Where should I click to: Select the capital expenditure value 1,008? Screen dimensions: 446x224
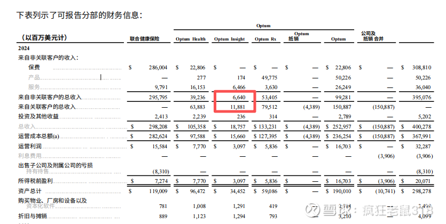tap(199, 206)
